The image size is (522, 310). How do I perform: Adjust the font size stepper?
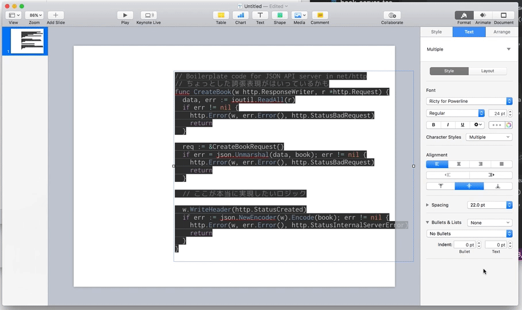pos(510,113)
